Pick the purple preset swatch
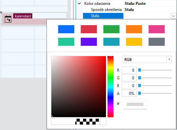This screenshot has width=177, height=130. coord(89,42)
